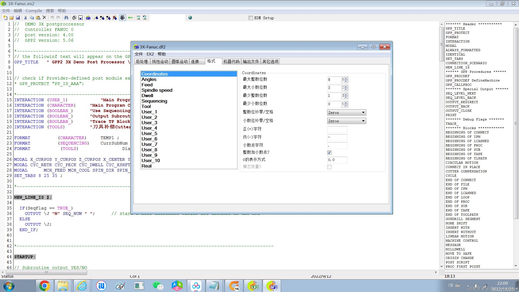Click the Windows Start orb
The image size is (519, 292).
point(9,286)
